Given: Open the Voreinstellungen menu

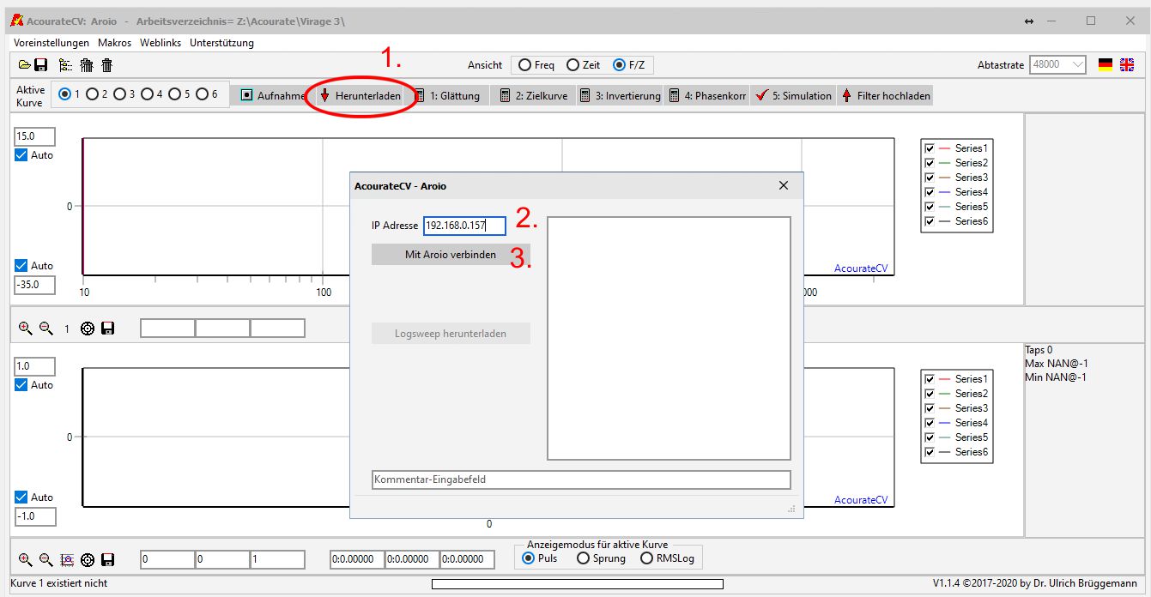Looking at the screenshot, I should pyautogui.click(x=51, y=43).
